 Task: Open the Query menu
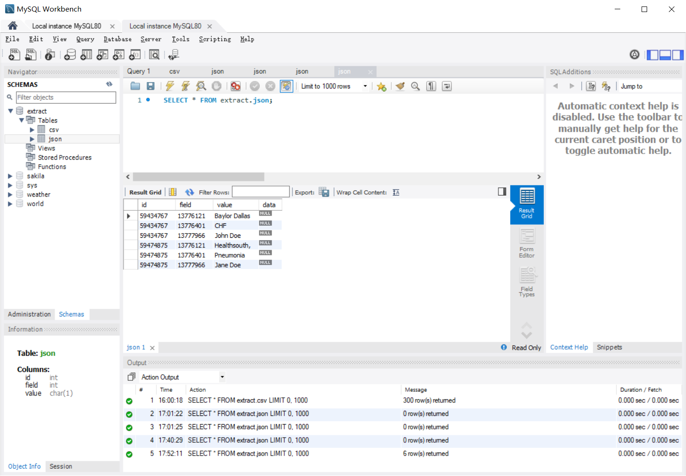click(85, 39)
